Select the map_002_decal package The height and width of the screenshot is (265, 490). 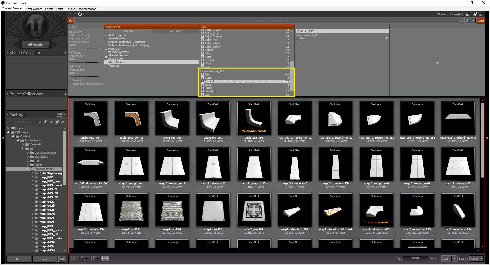tap(51, 185)
